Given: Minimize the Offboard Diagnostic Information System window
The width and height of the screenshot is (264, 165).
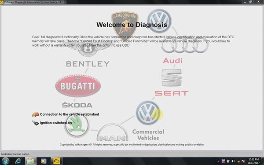Looking at the screenshot, I should pos(245,2).
